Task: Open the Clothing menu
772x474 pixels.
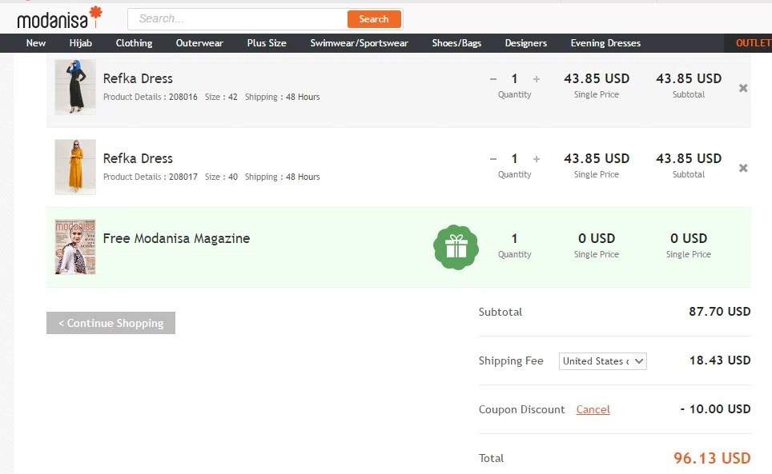Action: 134,43
